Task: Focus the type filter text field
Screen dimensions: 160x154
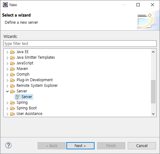Action: click(80, 44)
